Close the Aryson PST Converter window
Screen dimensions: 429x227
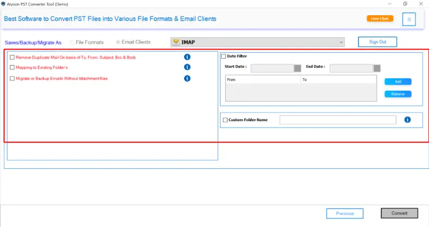(x=421, y=4)
